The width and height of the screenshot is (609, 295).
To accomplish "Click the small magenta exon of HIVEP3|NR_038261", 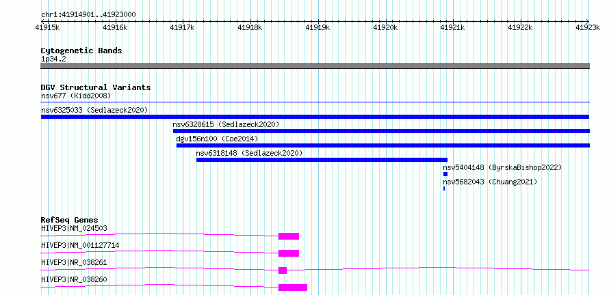I will click(283, 270).
